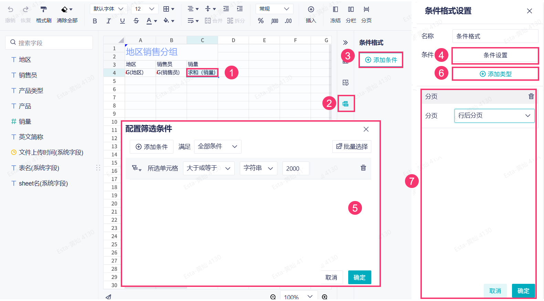This screenshot has height=301, width=544.
Task: Open the vertical alignment dropdown
Action: point(210,9)
